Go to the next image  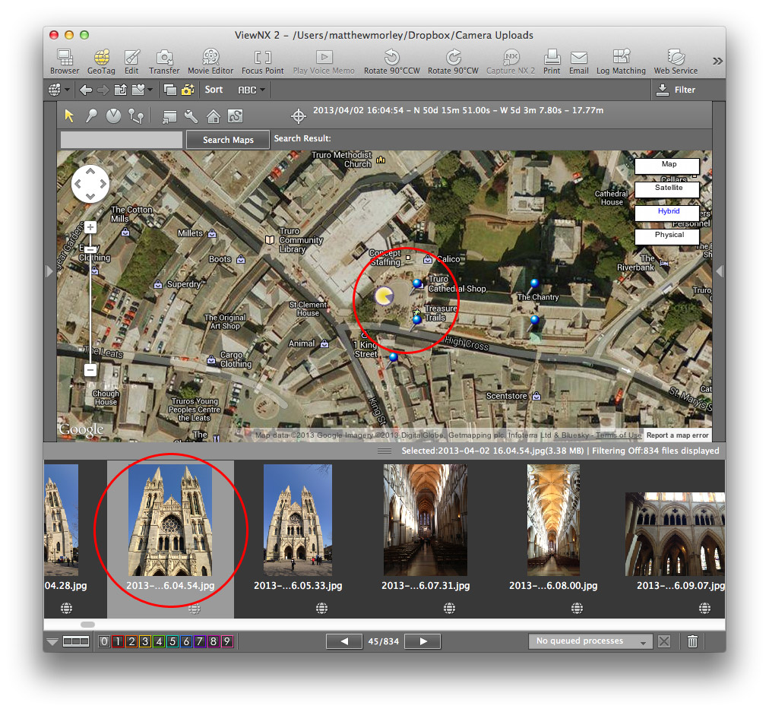click(422, 641)
